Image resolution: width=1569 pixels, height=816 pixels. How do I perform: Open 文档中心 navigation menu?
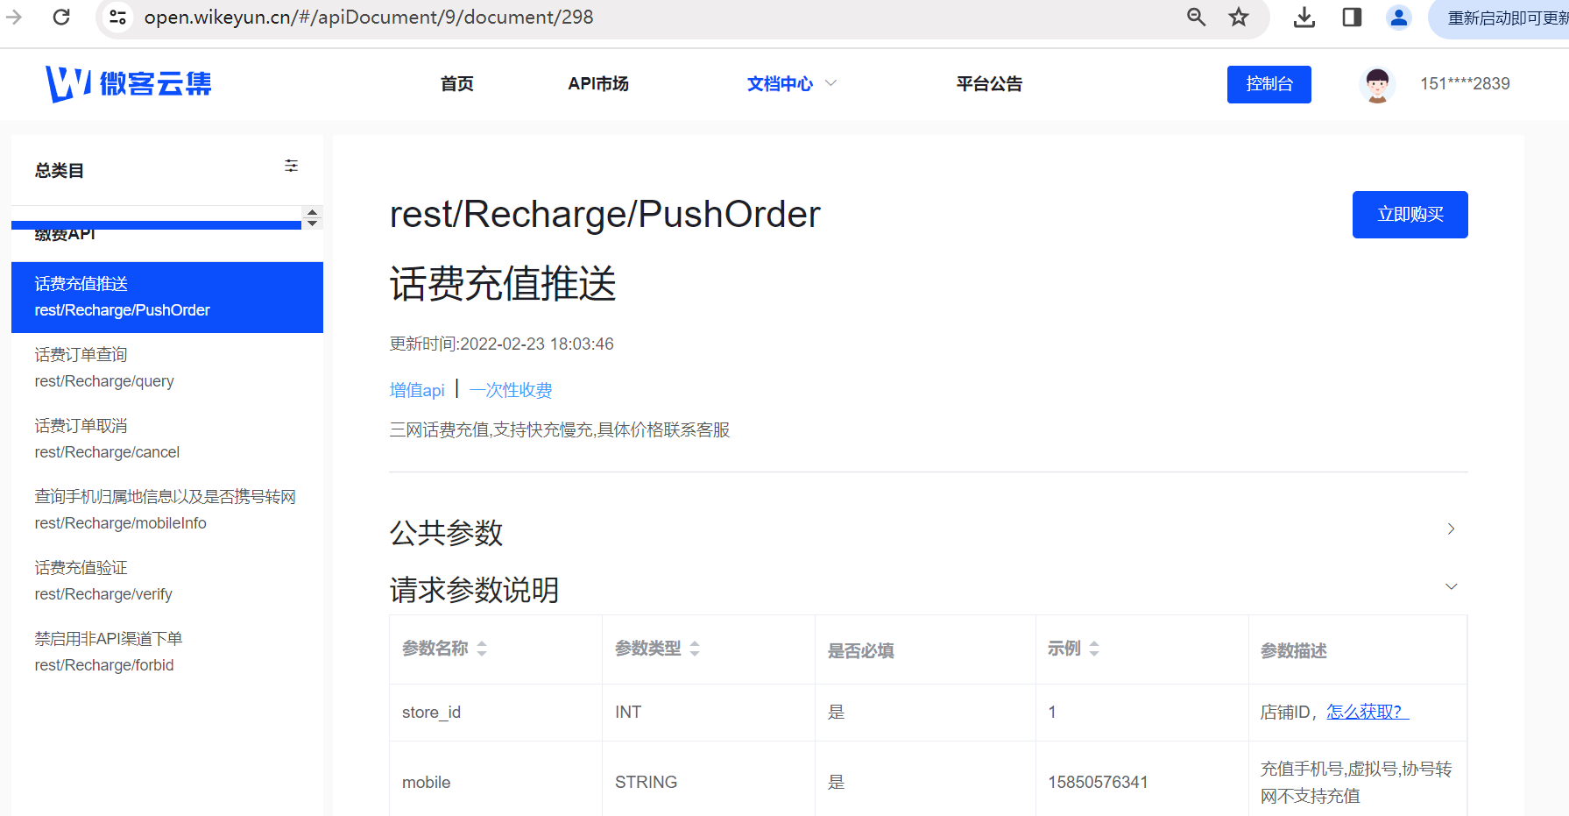(x=780, y=84)
